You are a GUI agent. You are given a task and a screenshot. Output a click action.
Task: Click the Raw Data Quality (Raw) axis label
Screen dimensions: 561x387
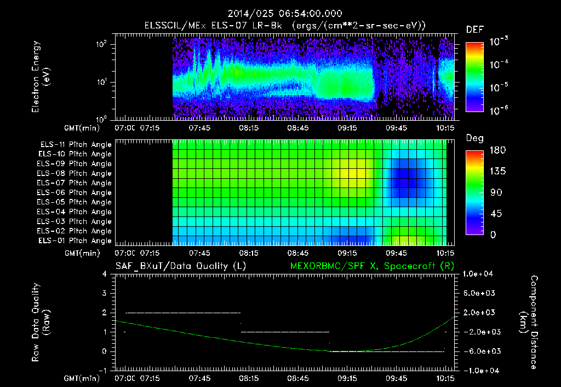tap(41, 322)
